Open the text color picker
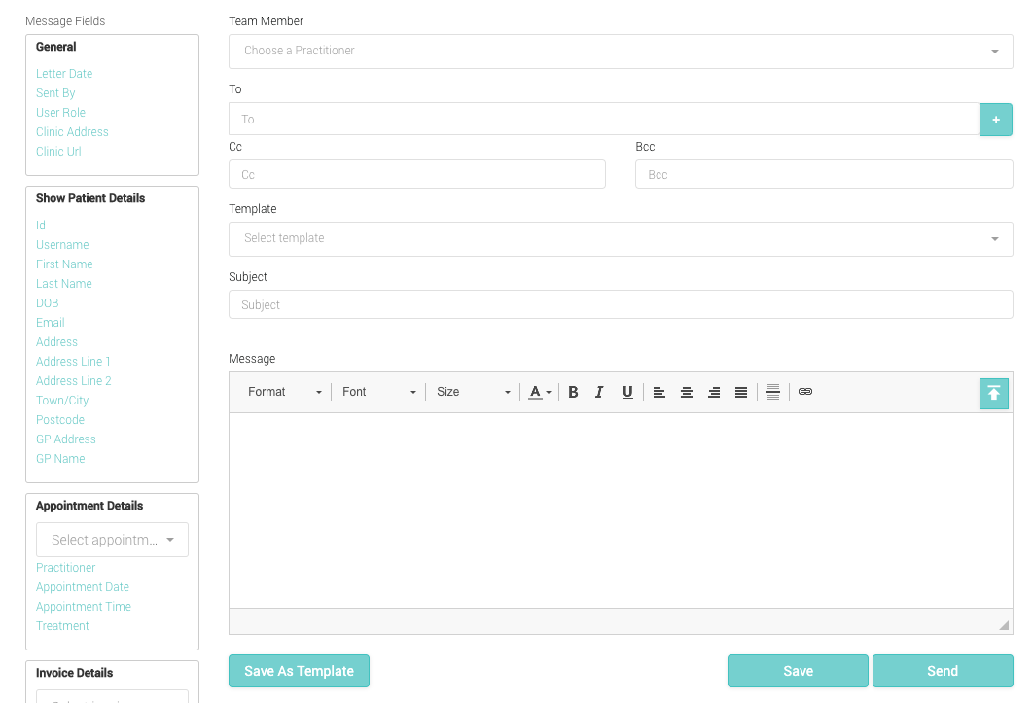This screenshot has width=1033, height=703. point(540,392)
